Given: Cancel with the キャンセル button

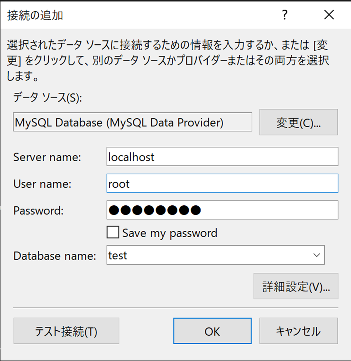Looking at the screenshot, I should point(298,331).
